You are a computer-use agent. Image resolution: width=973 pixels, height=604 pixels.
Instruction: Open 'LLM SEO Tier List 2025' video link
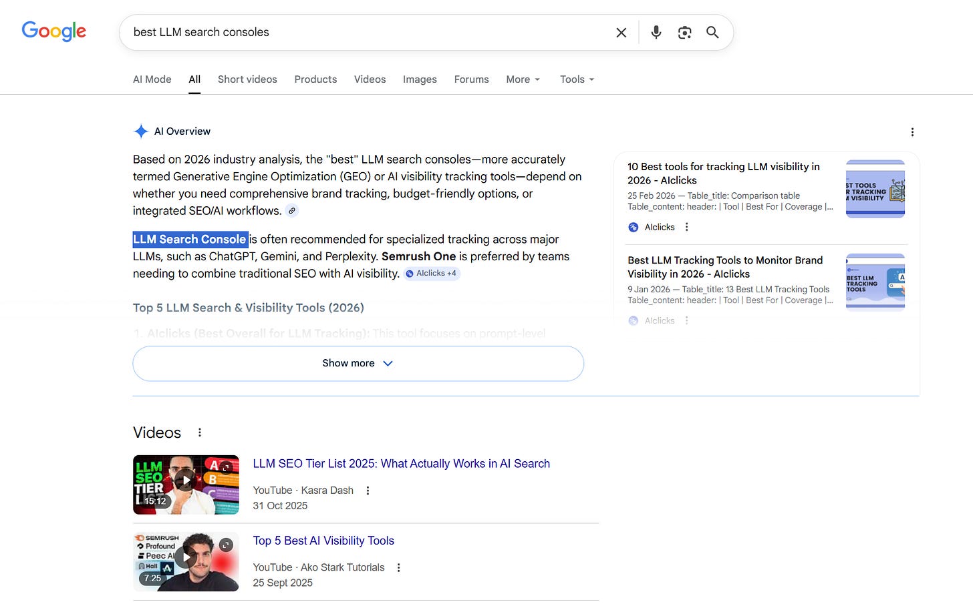(401, 464)
